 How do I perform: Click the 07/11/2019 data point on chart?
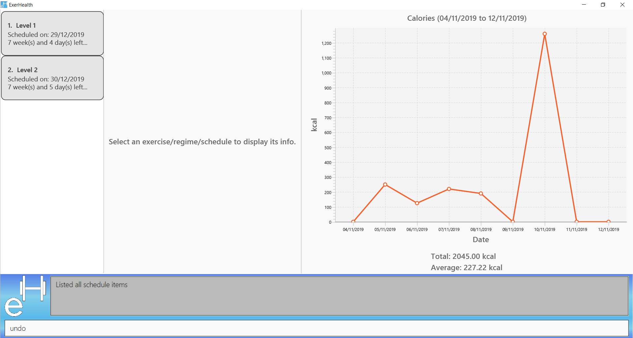pos(449,189)
